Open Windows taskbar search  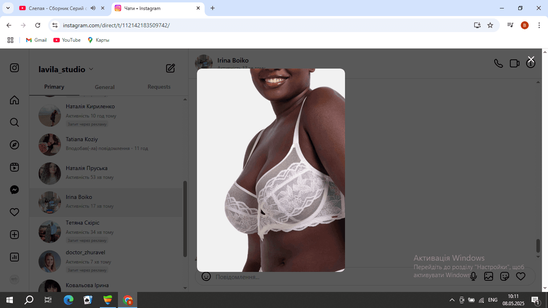coord(29,300)
